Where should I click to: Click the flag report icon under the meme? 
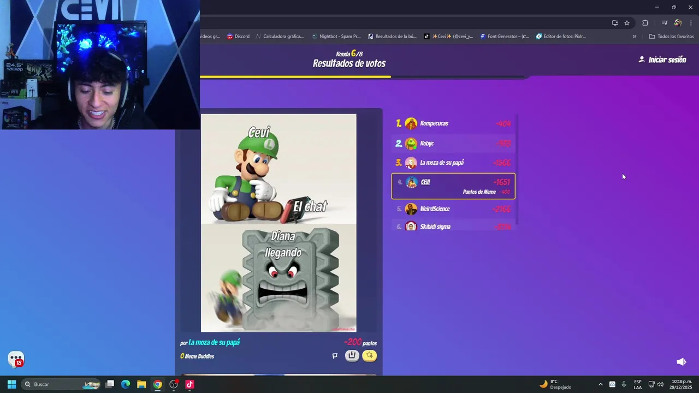(335, 356)
